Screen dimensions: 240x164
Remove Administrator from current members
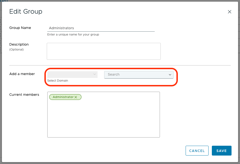coord(76,97)
